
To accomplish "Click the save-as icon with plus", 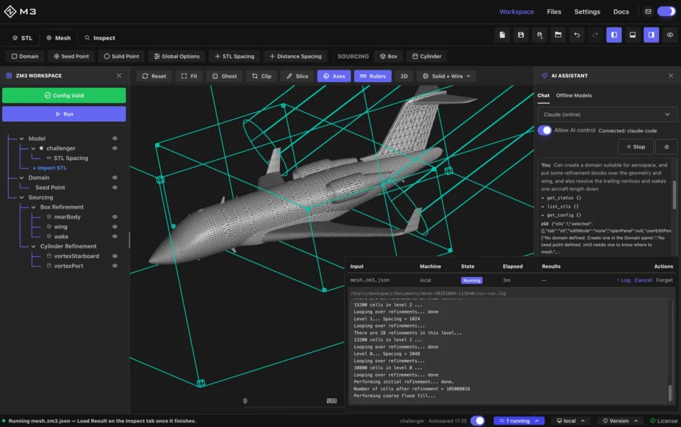I will pos(539,35).
